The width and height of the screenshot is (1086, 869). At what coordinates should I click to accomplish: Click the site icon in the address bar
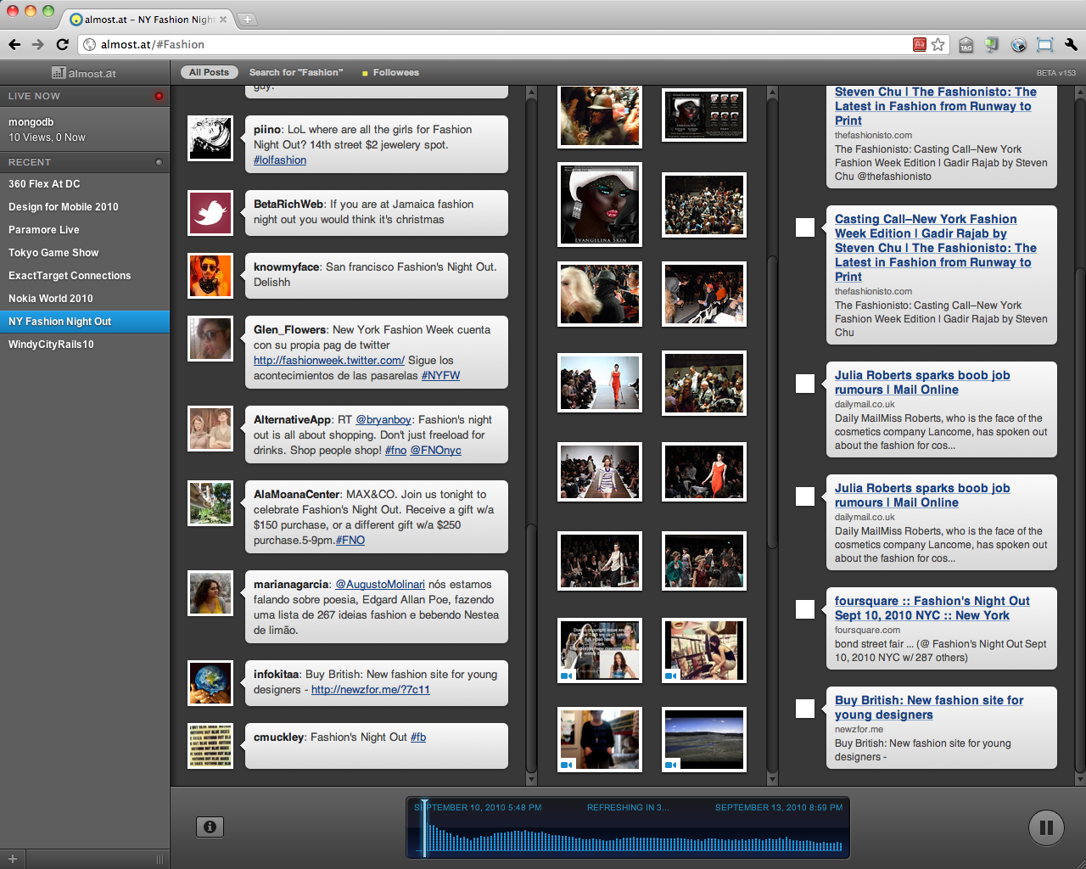(89, 44)
